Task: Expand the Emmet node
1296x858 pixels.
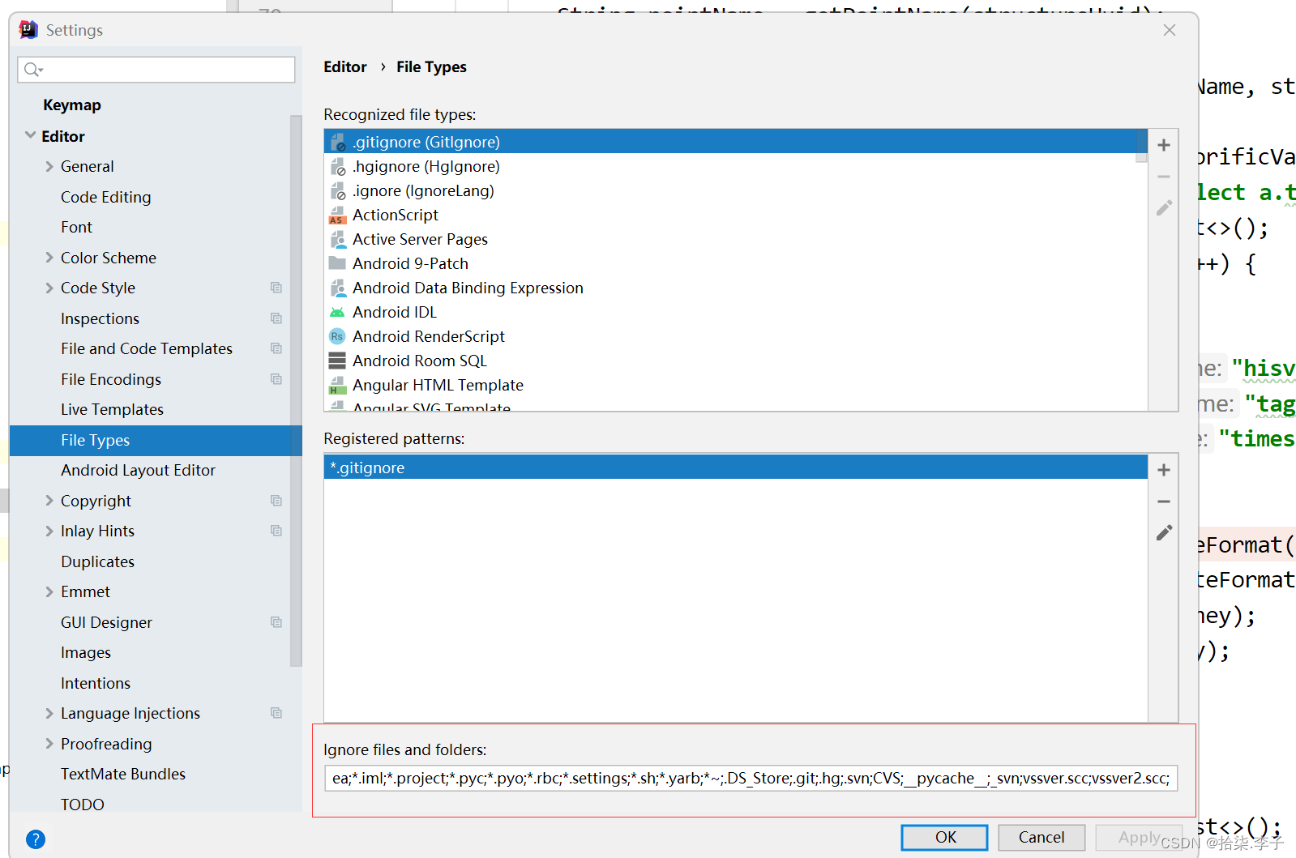Action: (x=49, y=591)
